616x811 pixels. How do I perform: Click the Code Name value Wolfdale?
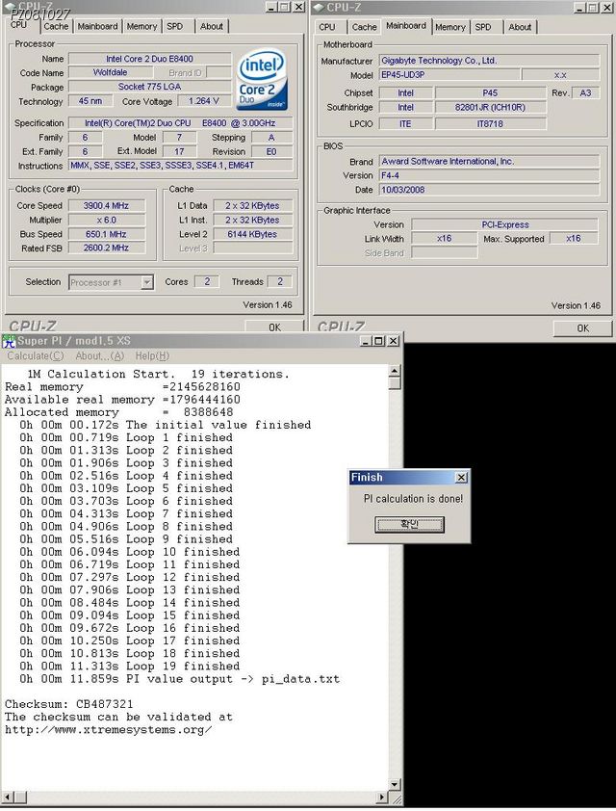pyautogui.click(x=110, y=72)
